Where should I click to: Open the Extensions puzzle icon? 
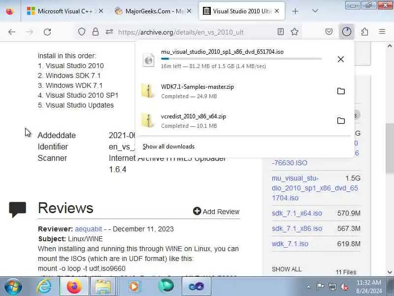click(364, 32)
